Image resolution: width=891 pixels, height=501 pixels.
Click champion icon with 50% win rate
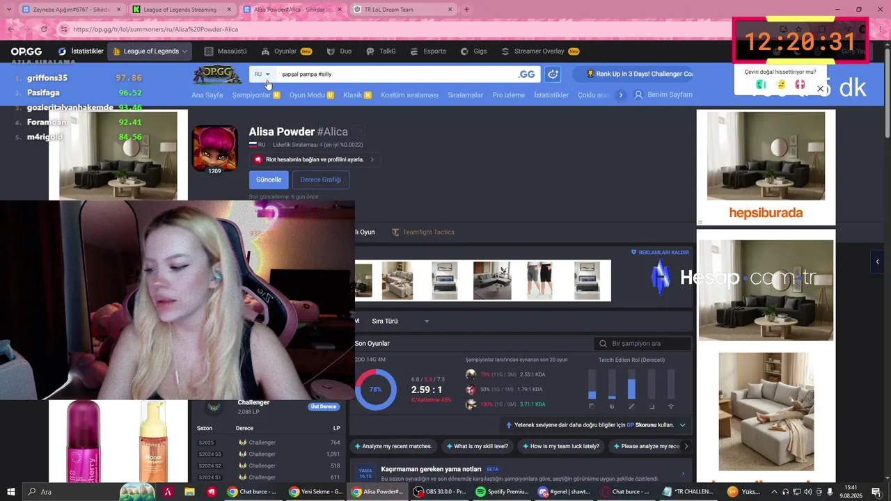coord(471,390)
